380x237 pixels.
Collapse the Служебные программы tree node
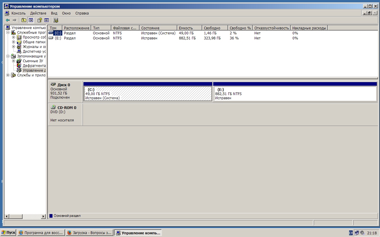point(8,33)
